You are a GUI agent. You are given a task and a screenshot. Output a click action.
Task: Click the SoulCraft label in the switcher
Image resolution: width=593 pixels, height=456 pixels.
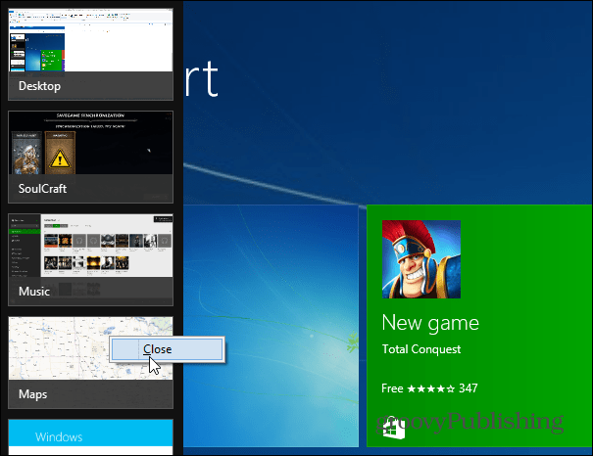[x=42, y=188]
